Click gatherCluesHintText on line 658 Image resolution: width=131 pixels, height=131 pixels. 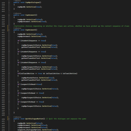point(31,47)
